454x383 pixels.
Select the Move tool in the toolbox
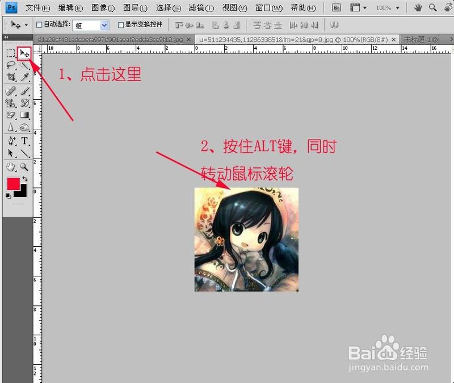click(24, 53)
